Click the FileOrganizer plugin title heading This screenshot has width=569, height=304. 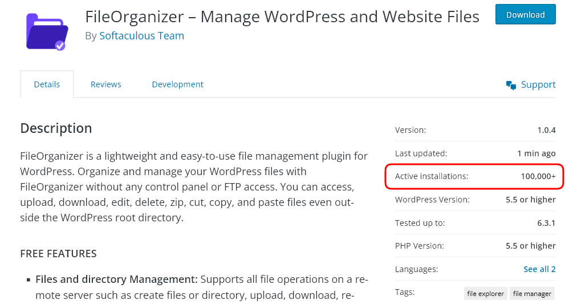click(282, 17)
